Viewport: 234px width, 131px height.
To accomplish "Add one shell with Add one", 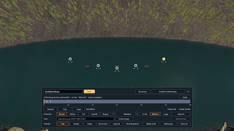I will pyautogui.click(x=181, y=114).
